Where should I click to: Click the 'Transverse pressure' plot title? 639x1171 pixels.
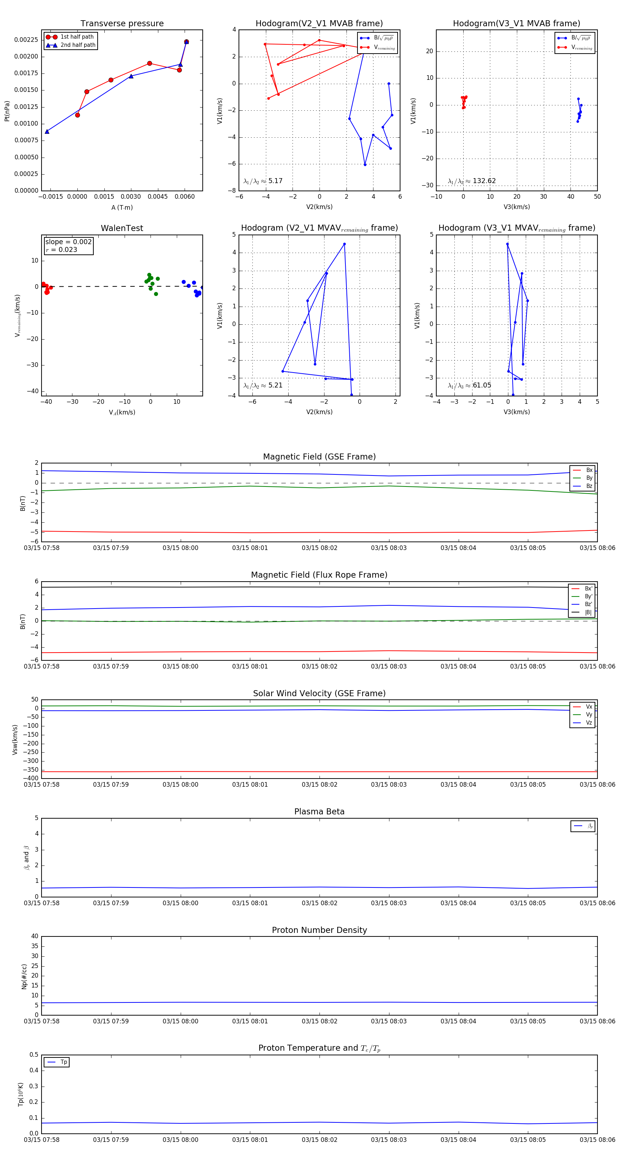(122, 24)
